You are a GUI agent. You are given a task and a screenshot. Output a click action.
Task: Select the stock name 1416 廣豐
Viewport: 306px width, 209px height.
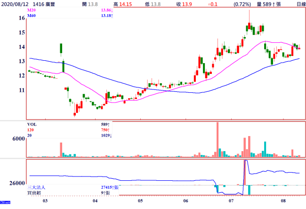tap(44, 4)
